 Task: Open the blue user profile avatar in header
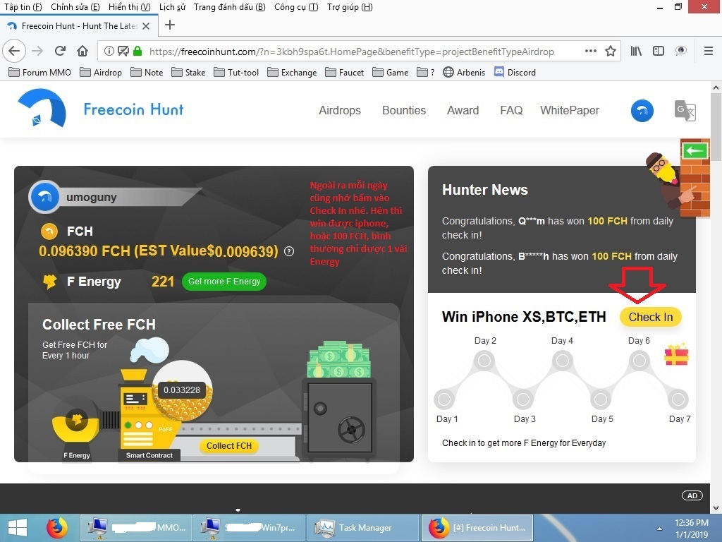[642, 111]
